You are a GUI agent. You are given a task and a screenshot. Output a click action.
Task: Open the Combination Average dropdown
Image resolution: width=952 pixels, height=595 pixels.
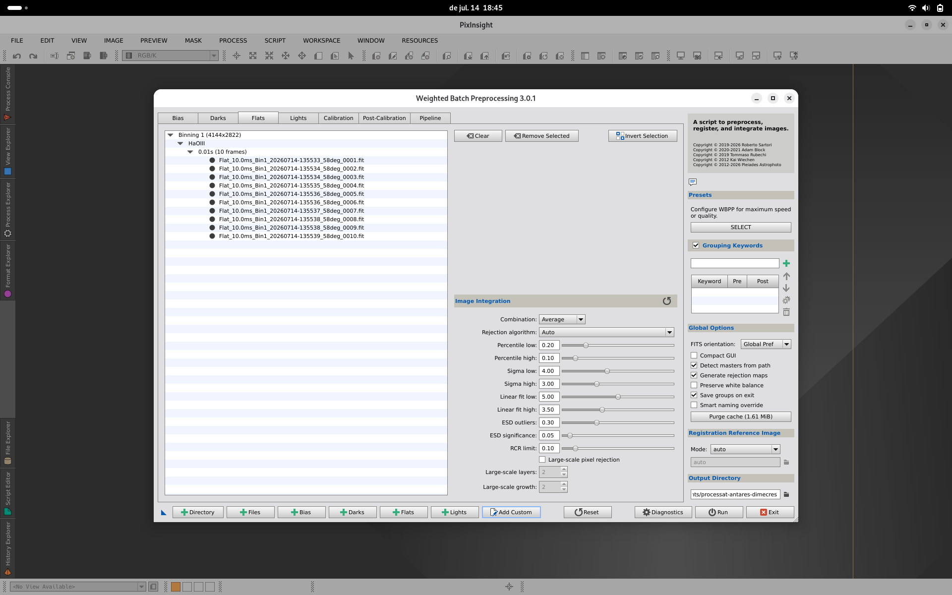tap(562, 319)
